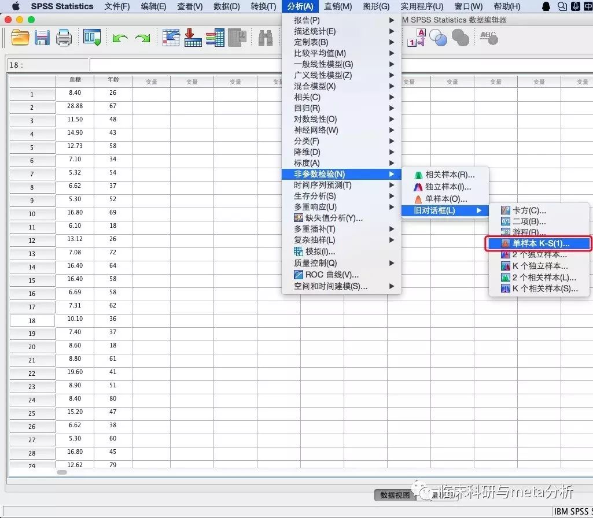The height and width of the screenshot is (518, 593).
Task: Expand the 报告(P) submenu
Action: tap(341, 20)
